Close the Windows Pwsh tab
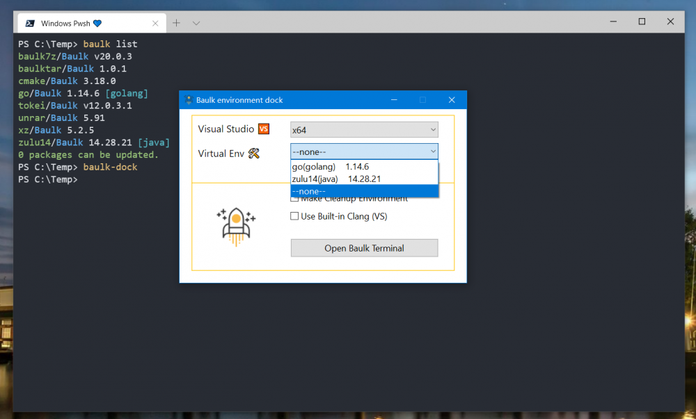 tap(155, 24)
